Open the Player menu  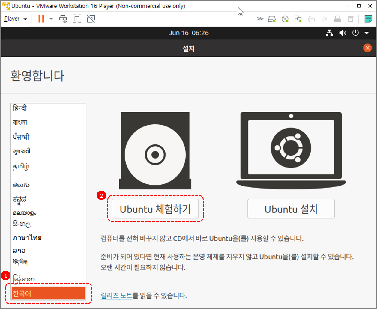pos(16,19)
